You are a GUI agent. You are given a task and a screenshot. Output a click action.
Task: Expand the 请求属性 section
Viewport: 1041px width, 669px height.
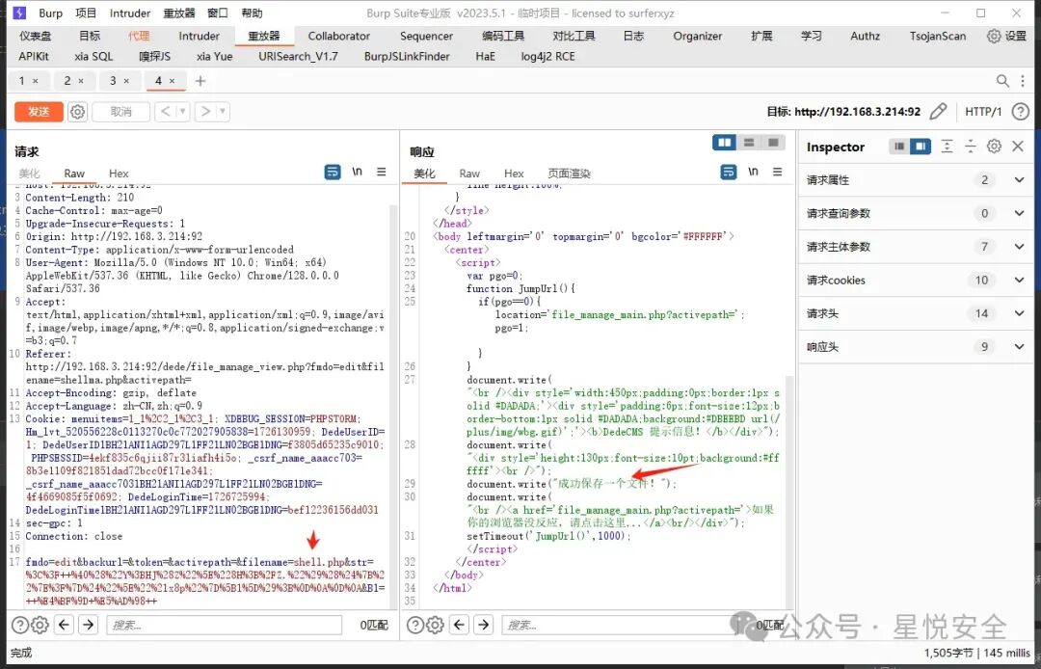click(1019, 180)
